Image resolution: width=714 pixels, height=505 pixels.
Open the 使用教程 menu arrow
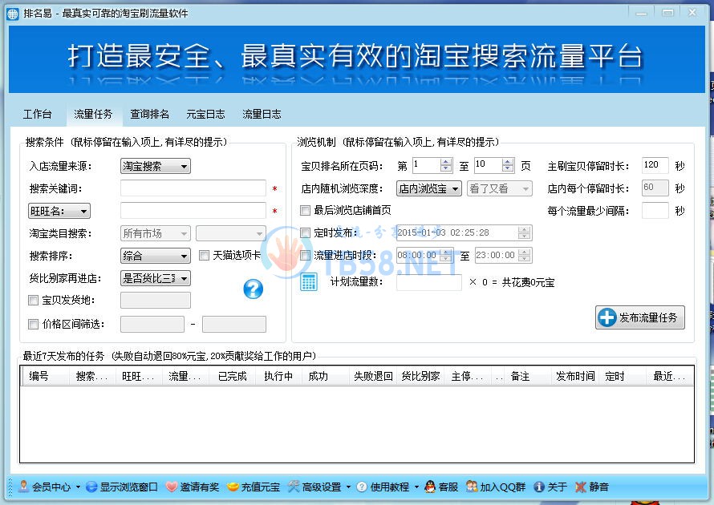(x=416, y=487)
